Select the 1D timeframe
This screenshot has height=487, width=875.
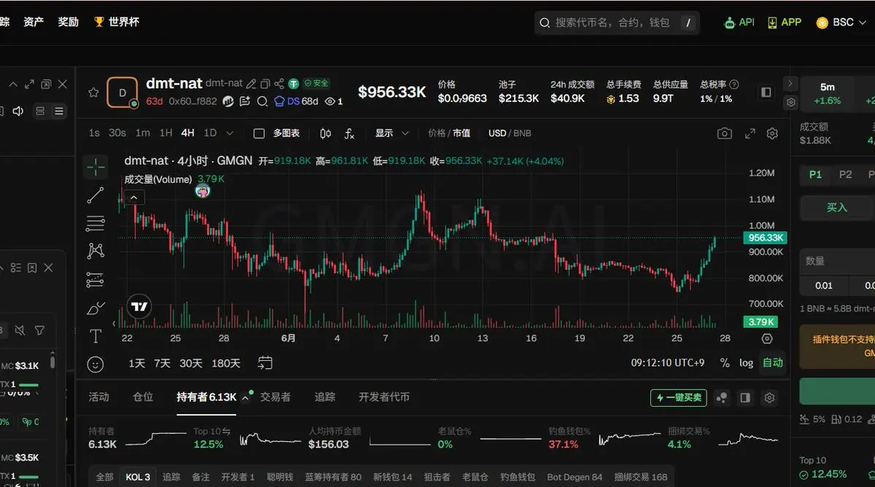[210, 133]
